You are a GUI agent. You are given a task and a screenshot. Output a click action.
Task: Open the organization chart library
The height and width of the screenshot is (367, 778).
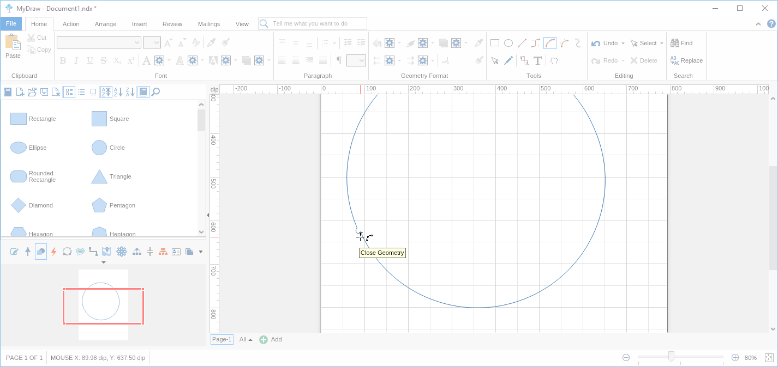(x=163, y=252)
